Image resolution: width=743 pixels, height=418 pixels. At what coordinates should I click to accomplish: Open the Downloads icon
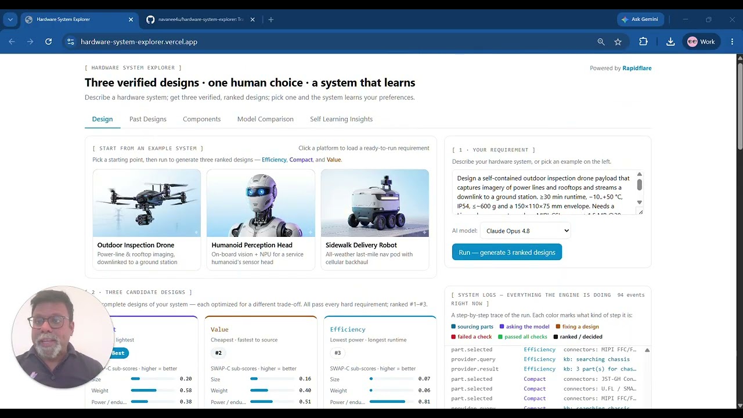[670, 42]
